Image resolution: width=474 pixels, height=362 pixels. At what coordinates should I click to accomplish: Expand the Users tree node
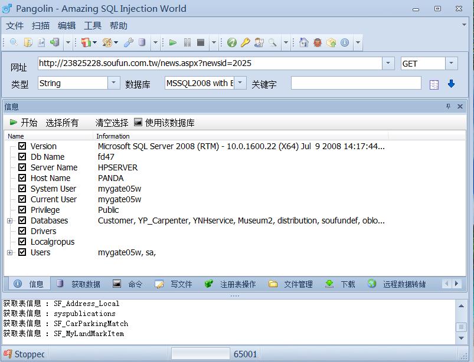(10, 252)
